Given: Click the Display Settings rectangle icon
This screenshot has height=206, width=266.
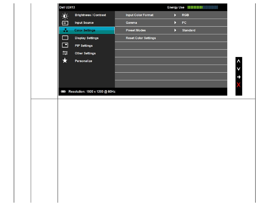Looking at the screenshot, I should tap(65, 38).
